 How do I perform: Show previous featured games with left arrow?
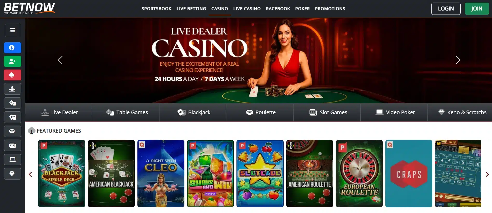31,174
